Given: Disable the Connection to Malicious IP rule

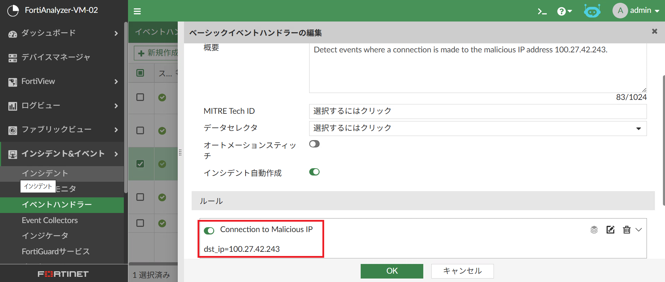Looking at the screenshot, I should pos(209,231).
